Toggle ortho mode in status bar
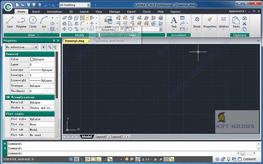 (x=82, y=159)
